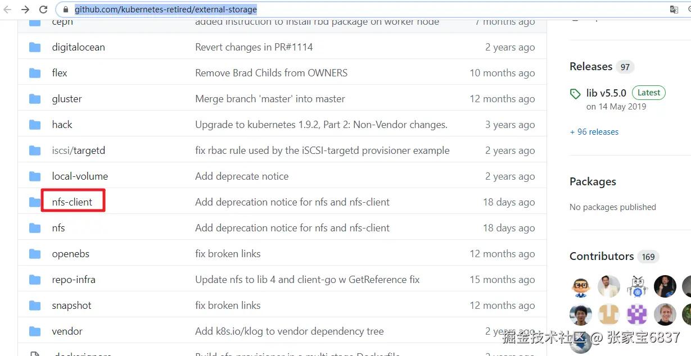691x356 pixels.
Task: Open commit 'Upgrade to kubernetes 1.9.2, Part 2'
Action: coord(321,125)
